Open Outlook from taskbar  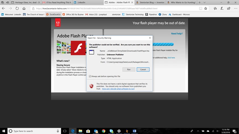[96, 131]
